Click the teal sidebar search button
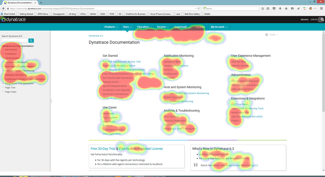The image size is (325, 177). 31,41
